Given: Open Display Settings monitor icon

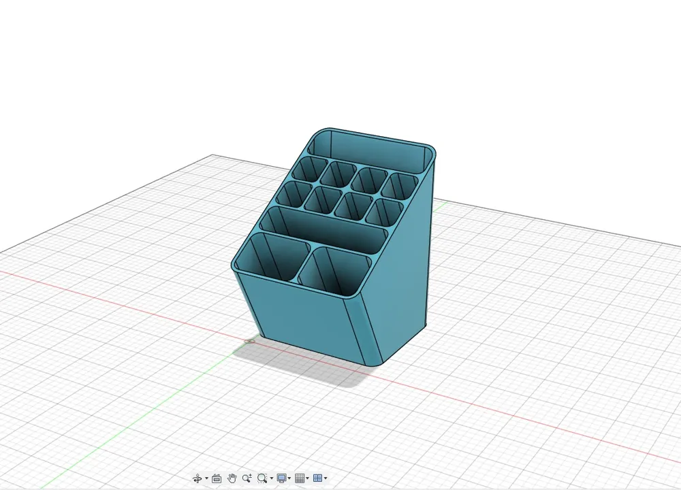Looking at the screenshot, I should pos(281,478).
